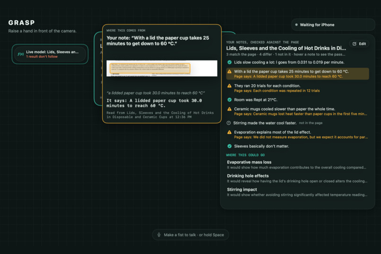
Task: Click green check icon beside 'Room was kept at 21°C'
Action: 229,100
